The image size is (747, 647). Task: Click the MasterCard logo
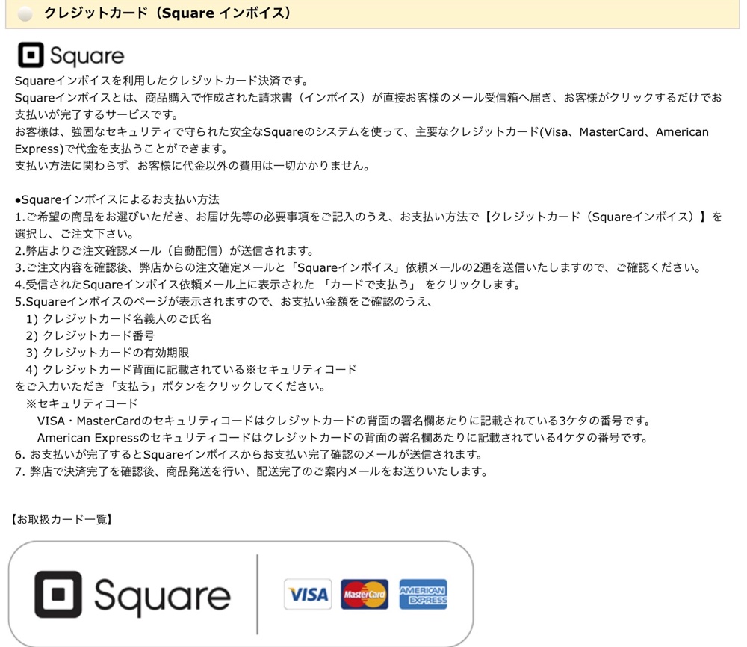tap(365, 594)
